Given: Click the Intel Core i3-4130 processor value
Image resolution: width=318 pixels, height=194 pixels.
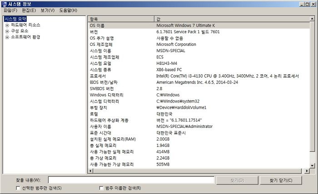Looking at the screenshot, I should pyautogui.click(x=228, y=76).
